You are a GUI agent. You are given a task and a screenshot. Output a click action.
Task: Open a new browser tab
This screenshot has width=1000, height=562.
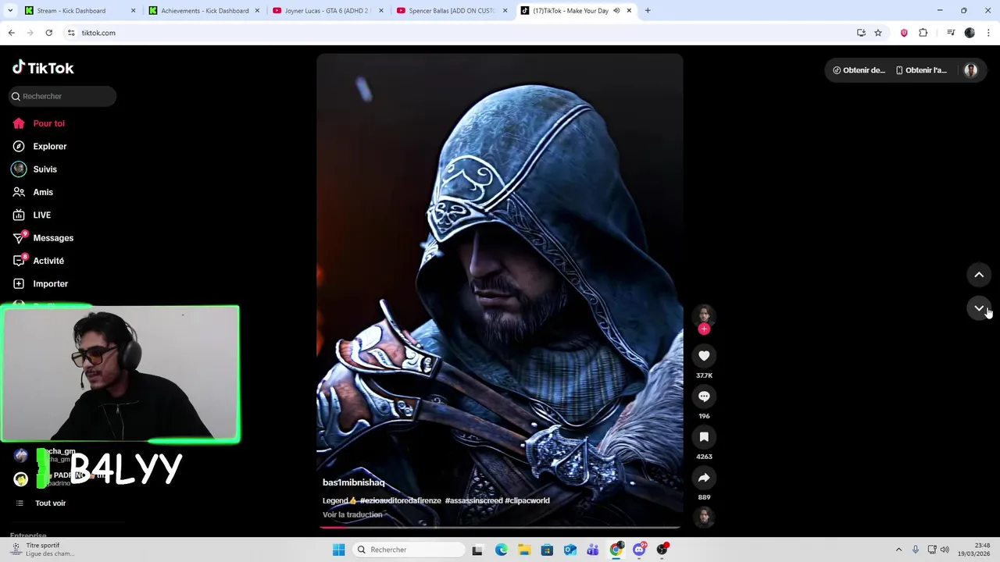pyautogui.click(x=648, y=11)
